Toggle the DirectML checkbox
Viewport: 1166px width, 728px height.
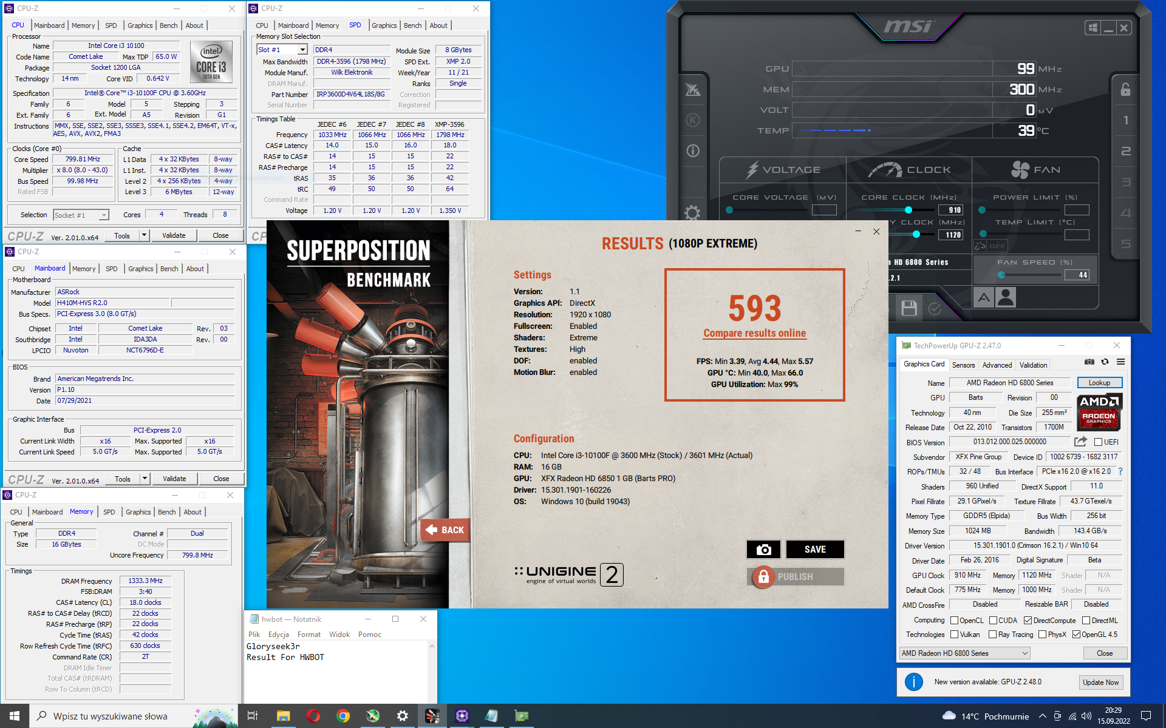click(1086, 620)
